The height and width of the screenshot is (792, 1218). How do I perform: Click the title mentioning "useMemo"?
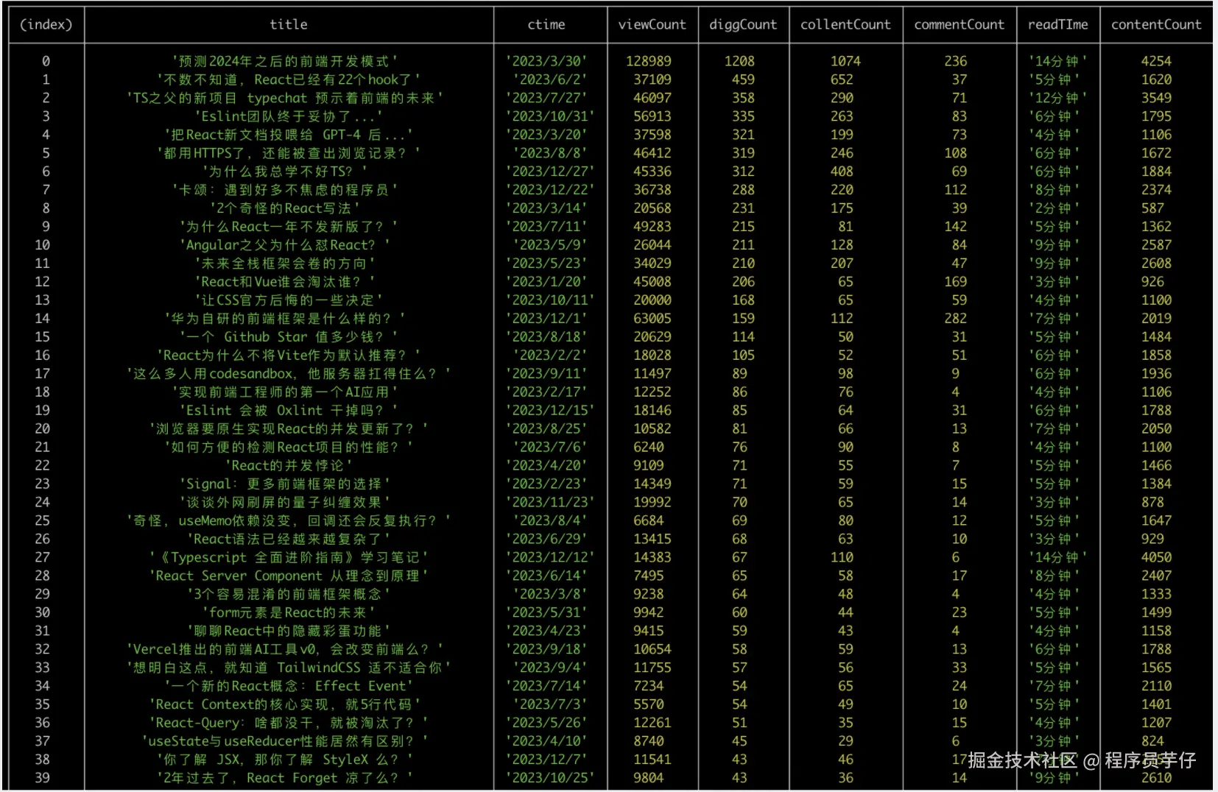(x=289, y=520)
